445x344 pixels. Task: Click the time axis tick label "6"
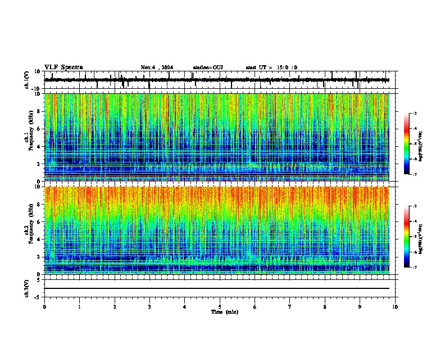pyautogui.click(x=255, y=307)
